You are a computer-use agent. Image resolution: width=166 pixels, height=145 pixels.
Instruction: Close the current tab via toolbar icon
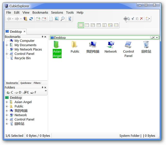(x=44, y=19)
